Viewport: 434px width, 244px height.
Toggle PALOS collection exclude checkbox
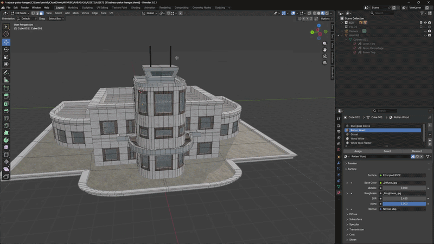[x=421, y=27]
